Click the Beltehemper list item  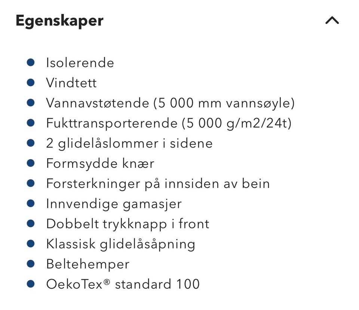pos(88,264)
